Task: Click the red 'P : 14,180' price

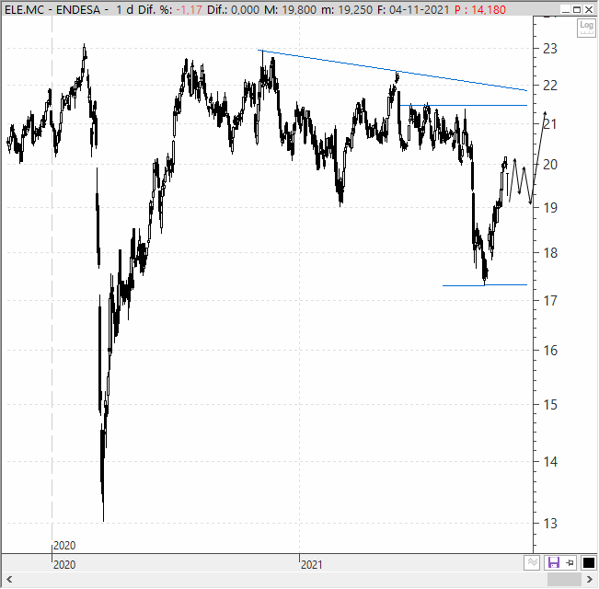Action: (x=480, y=9)
